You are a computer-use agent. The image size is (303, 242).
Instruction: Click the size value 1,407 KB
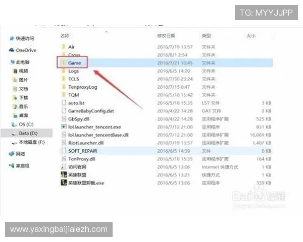point(262,143)
